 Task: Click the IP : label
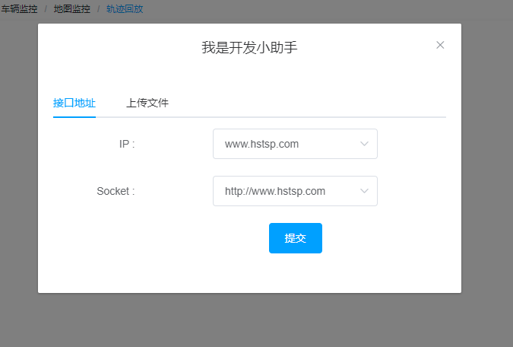tap(127, 144)
